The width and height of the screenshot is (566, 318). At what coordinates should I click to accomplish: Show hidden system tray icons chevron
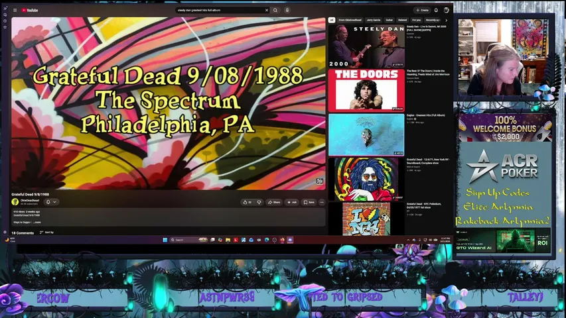coord(408,240)
